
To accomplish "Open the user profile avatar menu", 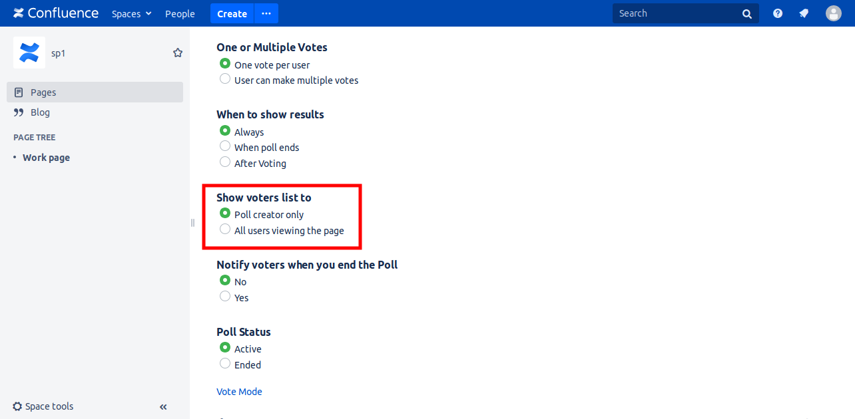I will click(x=833, y=13).
